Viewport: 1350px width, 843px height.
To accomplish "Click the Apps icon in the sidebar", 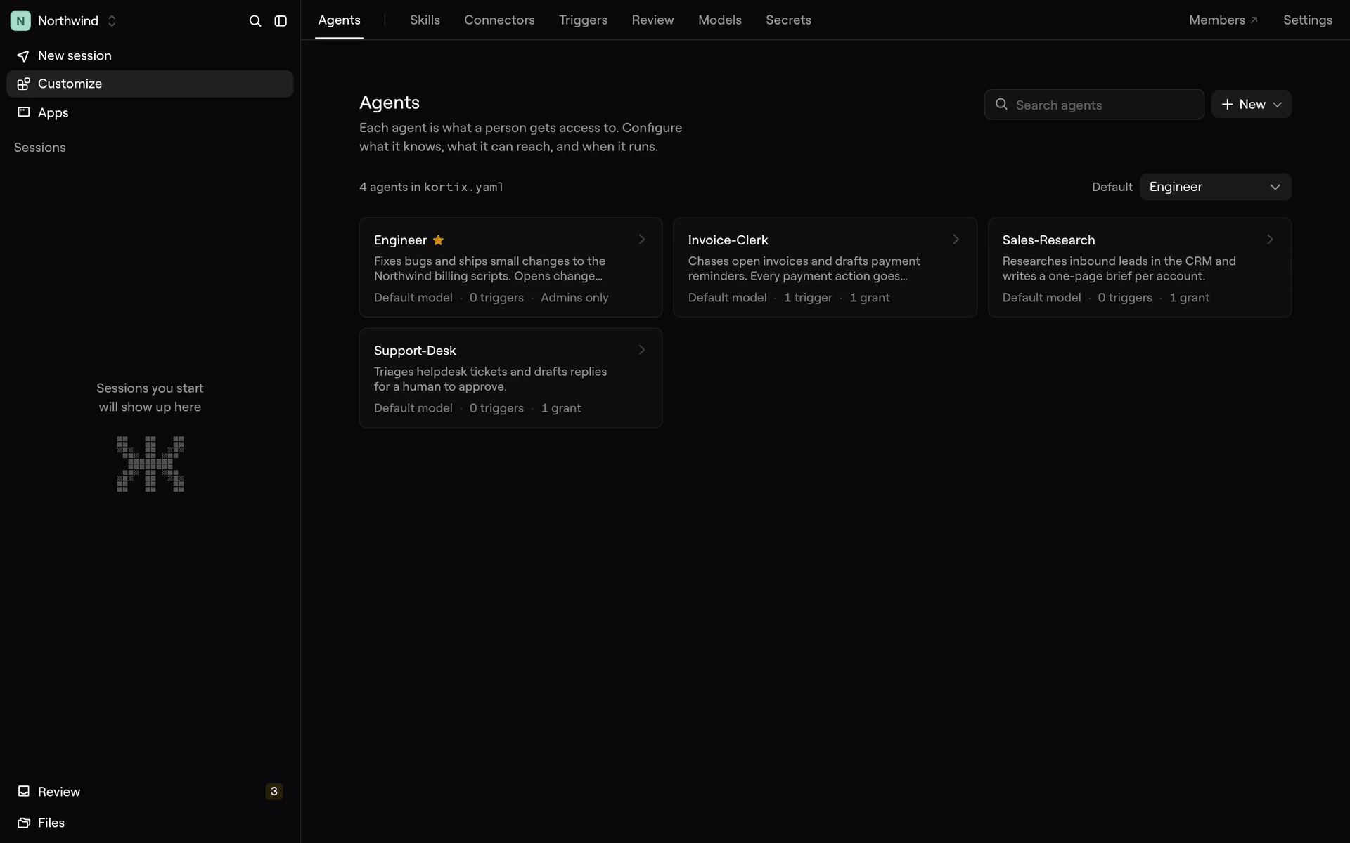I will tap(23, 112).
